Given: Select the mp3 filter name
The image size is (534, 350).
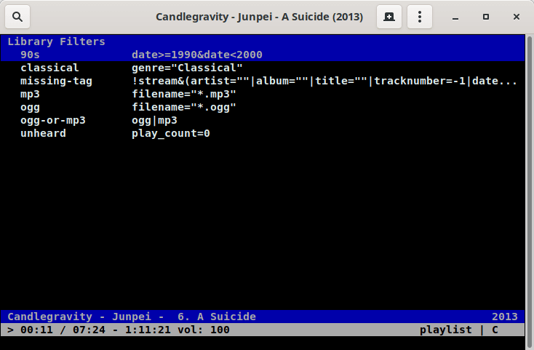Looking at the screenshot, I should tap(30, 95).
